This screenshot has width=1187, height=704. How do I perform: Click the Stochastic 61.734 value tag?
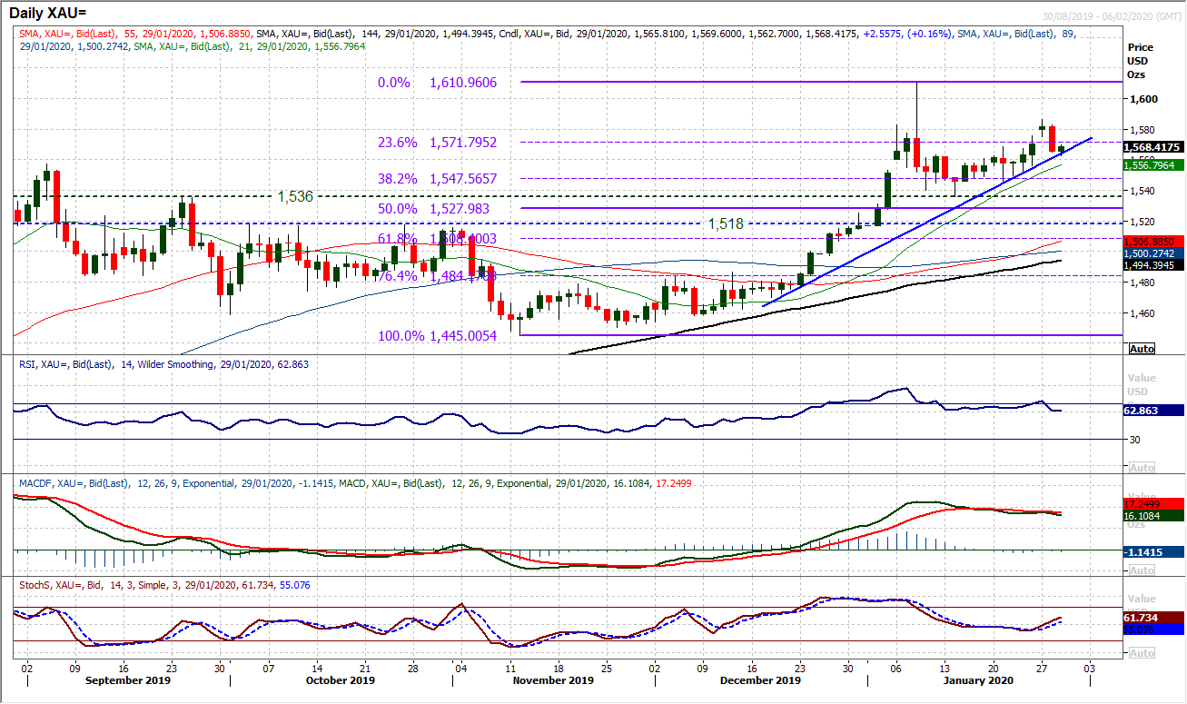click(1153, 617)
